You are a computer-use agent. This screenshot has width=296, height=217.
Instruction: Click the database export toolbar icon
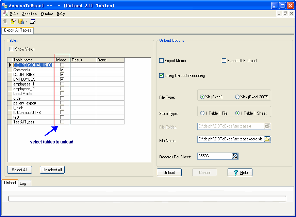[x=21, y=21]
